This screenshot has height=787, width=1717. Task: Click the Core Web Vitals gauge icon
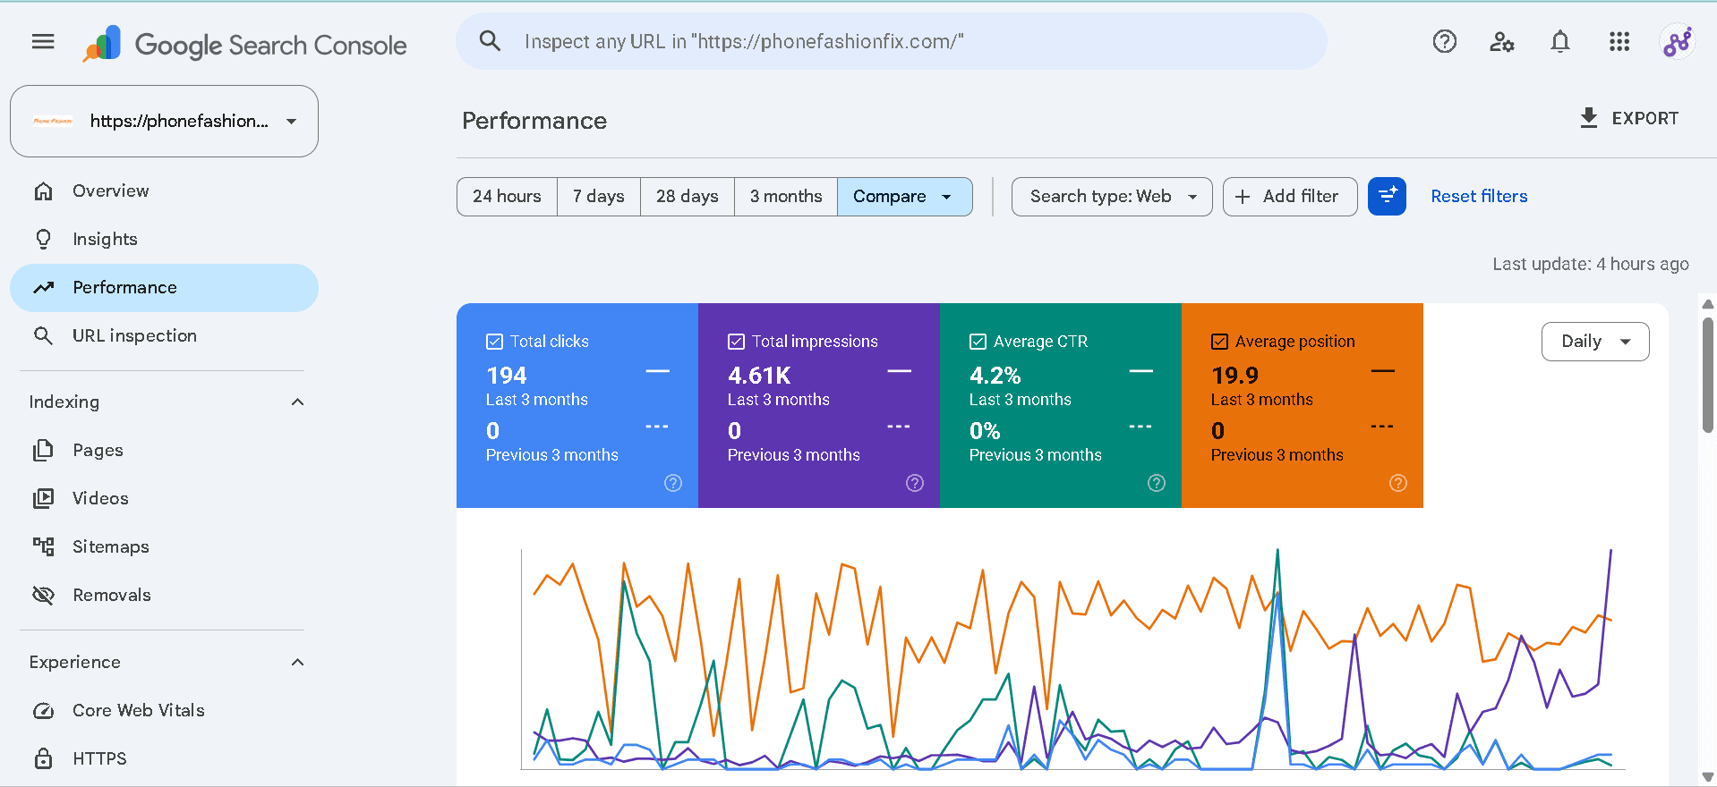click(x=43, y=710)
